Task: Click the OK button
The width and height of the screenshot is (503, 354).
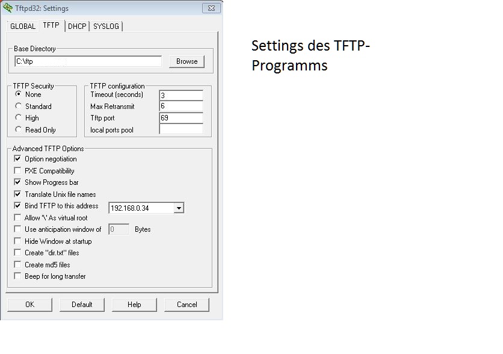Action: click(x=30, y=305)
